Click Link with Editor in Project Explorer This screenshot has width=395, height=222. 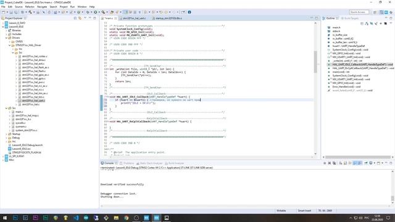pos(80,18)
